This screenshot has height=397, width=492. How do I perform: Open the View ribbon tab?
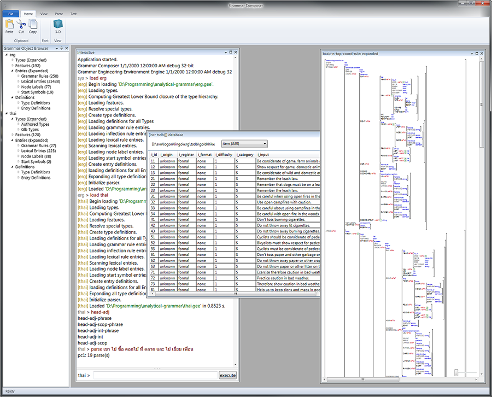43,14
